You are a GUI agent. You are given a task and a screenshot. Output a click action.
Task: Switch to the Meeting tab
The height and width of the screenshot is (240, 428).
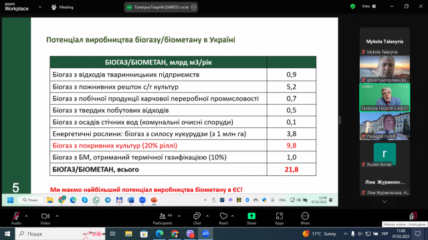(x=62, y=7)
